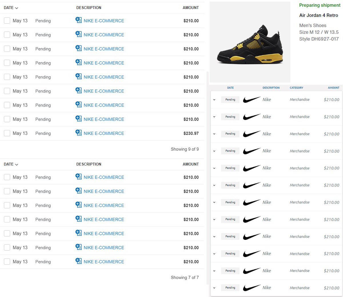Viewport: 343px width, 297px height.
Task: Tick the checkbox on the $230.97 row
Action: tap(7, 133)
